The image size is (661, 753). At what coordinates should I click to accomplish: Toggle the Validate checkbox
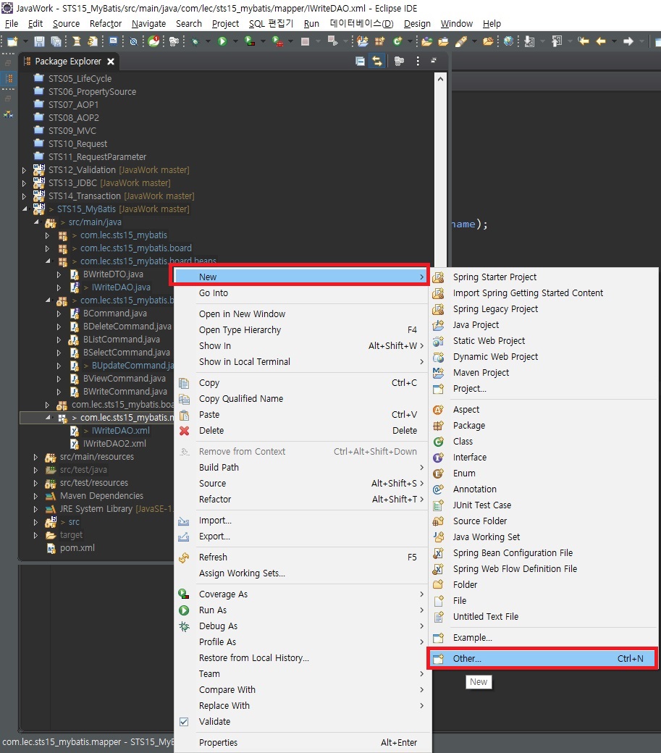[184, 722]
